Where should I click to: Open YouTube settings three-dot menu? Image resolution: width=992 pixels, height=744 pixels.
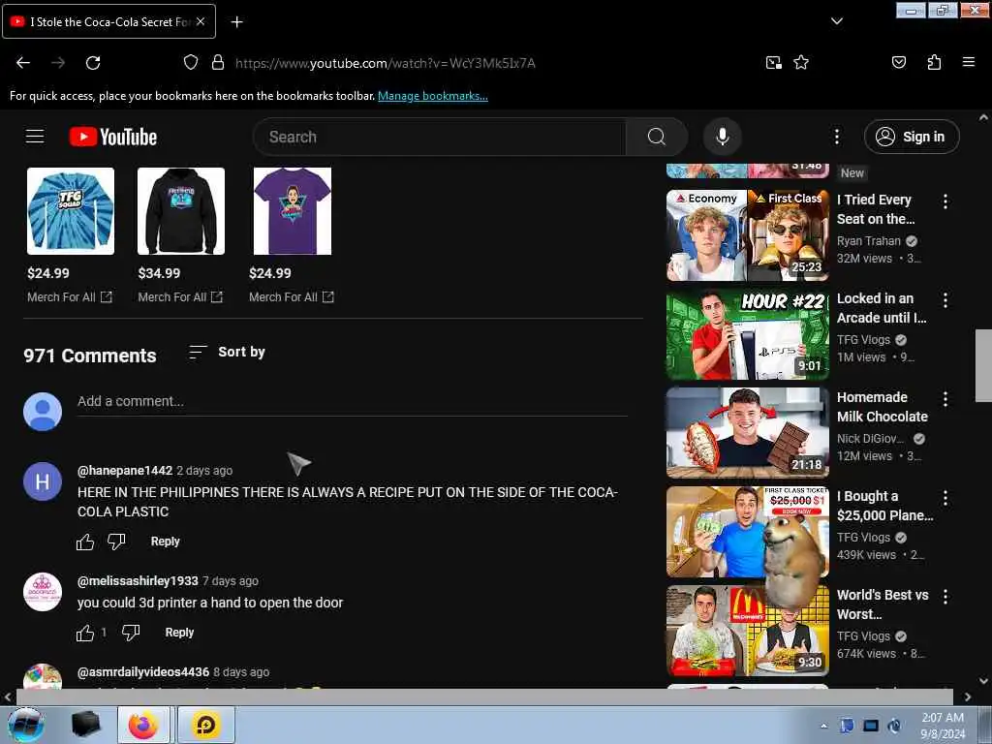click(x=836, y=137)
